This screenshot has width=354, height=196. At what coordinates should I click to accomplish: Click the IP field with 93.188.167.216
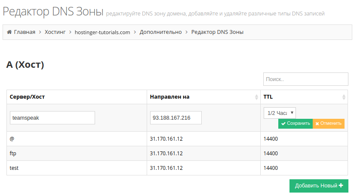click(175, 118)
